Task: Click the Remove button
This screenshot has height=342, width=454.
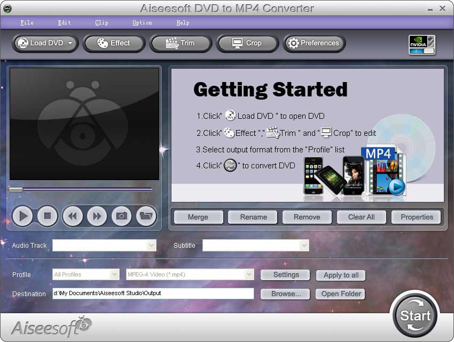Action: [x=307, y=217]
